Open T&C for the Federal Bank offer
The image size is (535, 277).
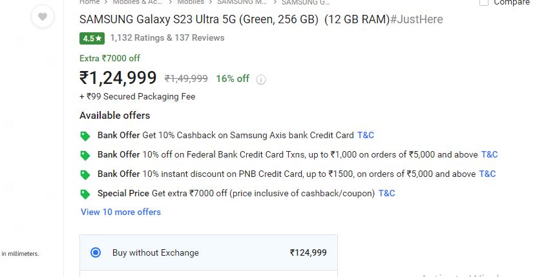coord(490,154)
